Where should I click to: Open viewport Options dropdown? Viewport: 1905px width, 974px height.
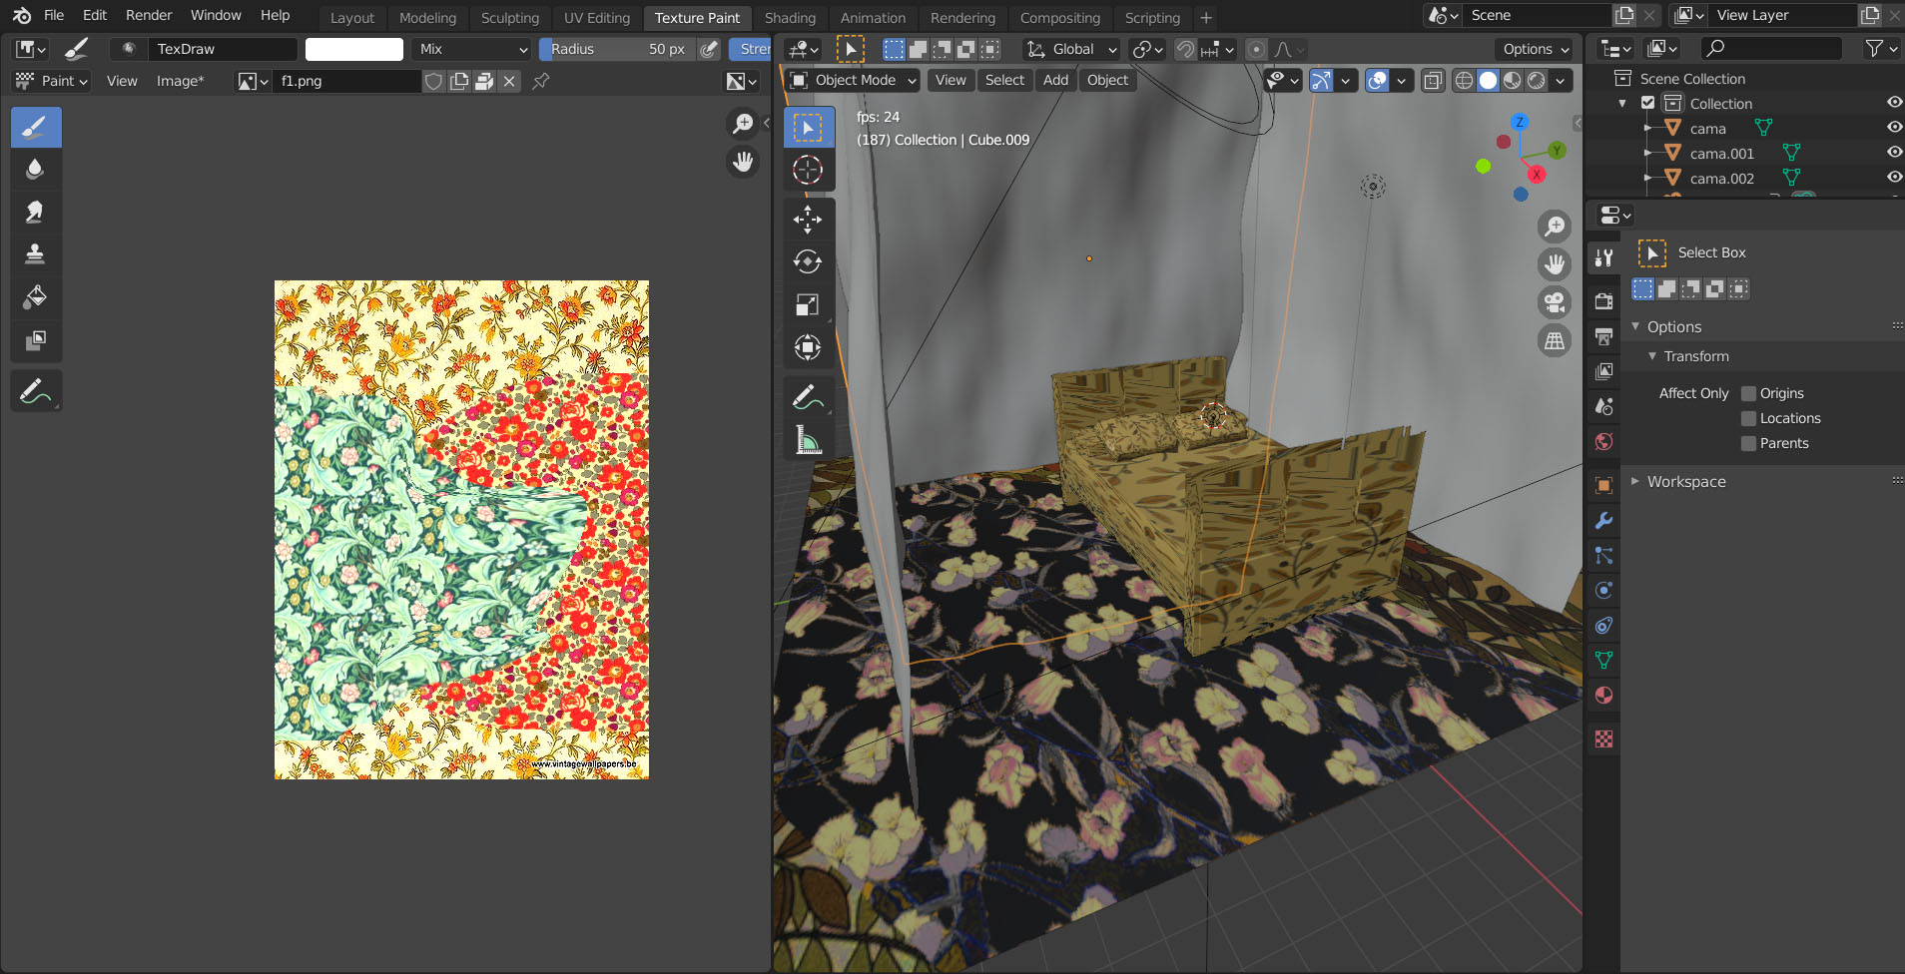tap(1536, 49)
